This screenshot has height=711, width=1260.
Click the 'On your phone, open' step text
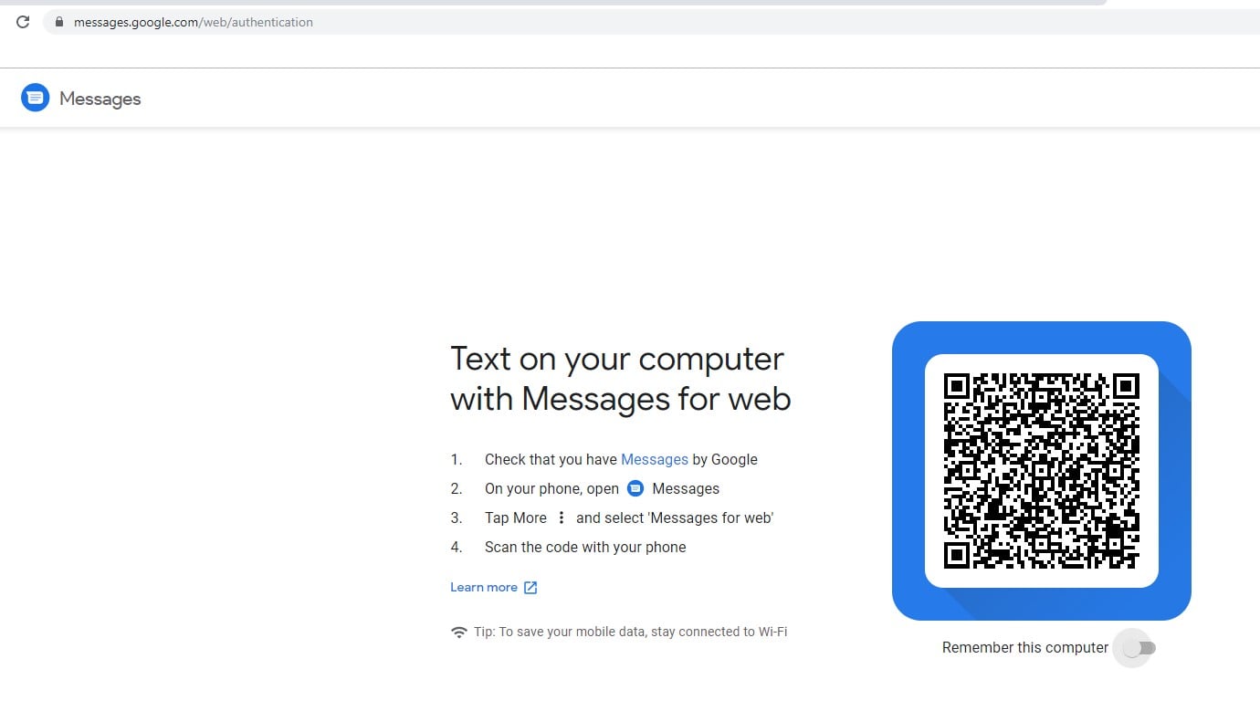[551, 488]
